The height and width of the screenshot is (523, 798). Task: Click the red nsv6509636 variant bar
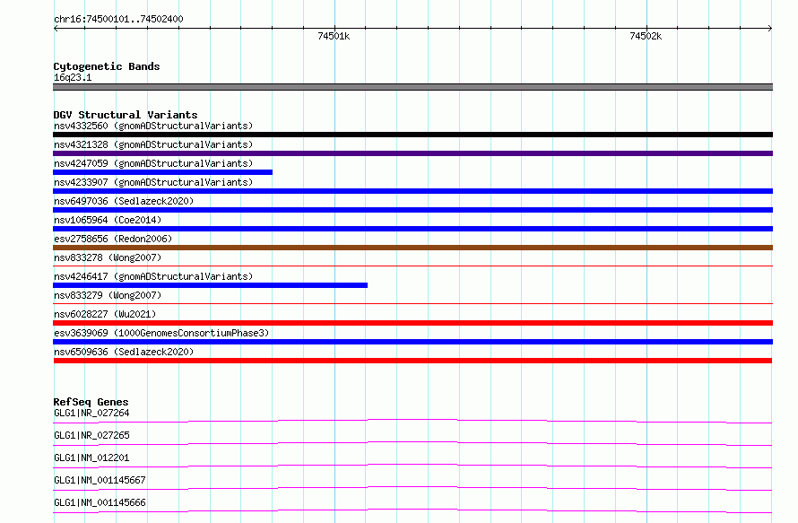412,361
